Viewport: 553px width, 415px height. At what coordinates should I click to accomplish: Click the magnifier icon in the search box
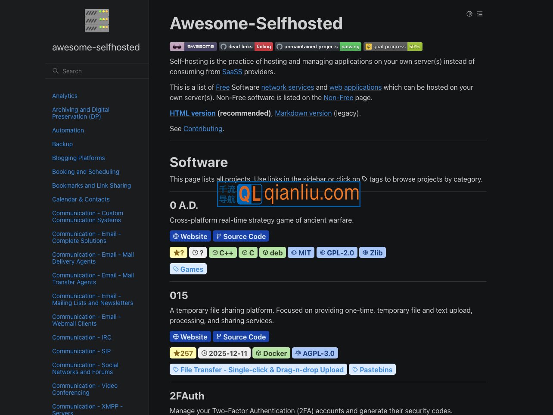click(56, 70)
